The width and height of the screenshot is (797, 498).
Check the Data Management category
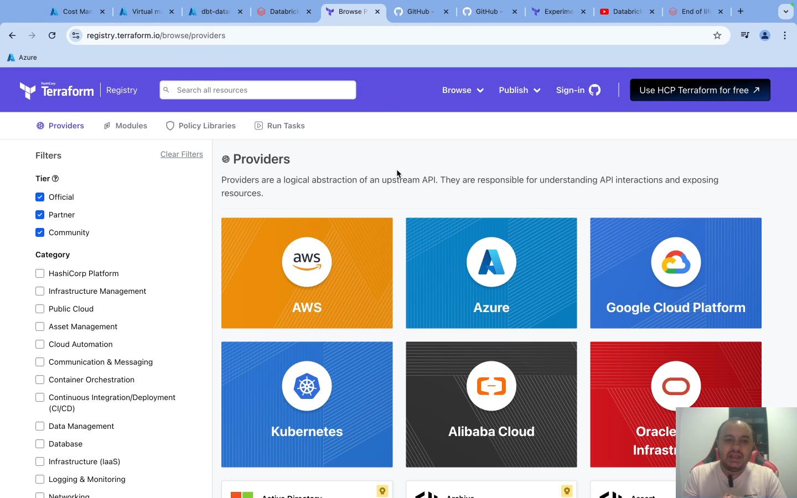40,426
